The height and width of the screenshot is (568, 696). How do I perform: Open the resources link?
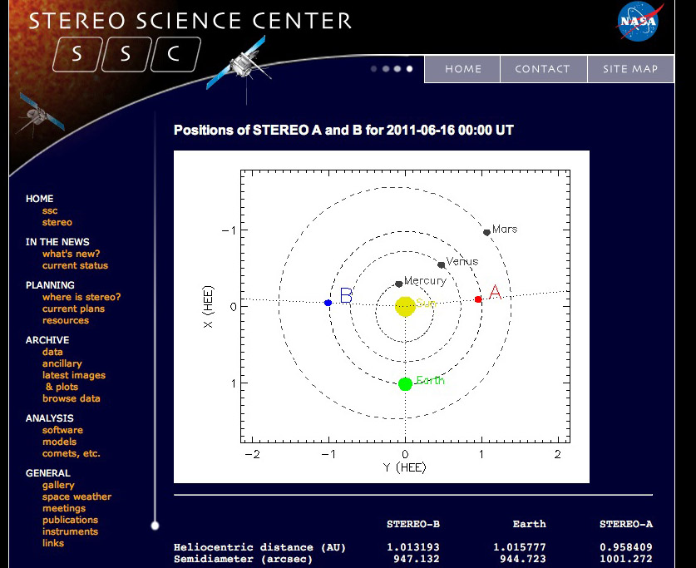tap(65, 320)
